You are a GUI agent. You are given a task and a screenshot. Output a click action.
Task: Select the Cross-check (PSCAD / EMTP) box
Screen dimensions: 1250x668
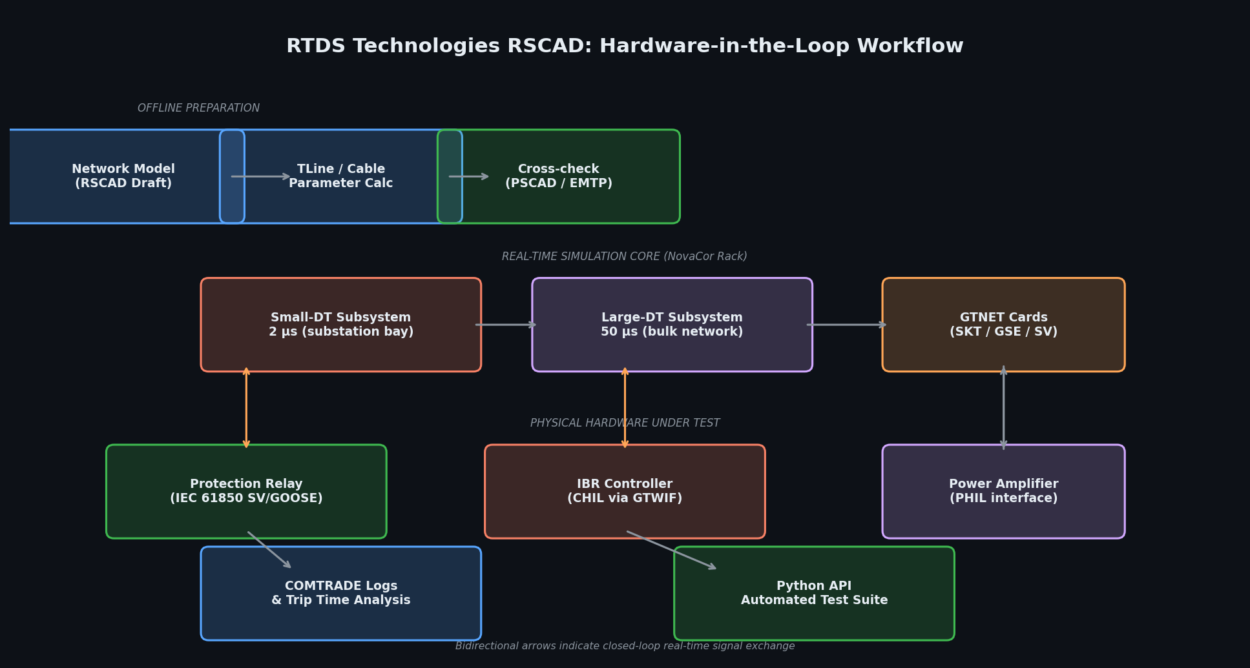[559, 176]
